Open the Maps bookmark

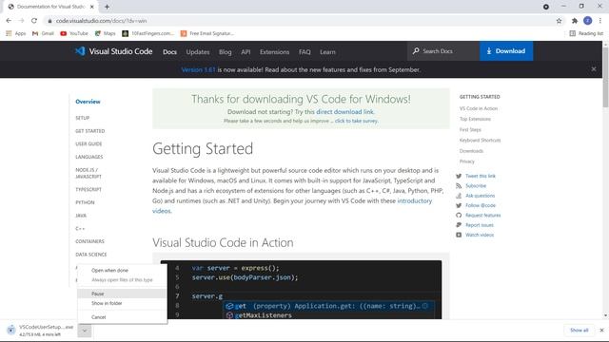(106, 34)
